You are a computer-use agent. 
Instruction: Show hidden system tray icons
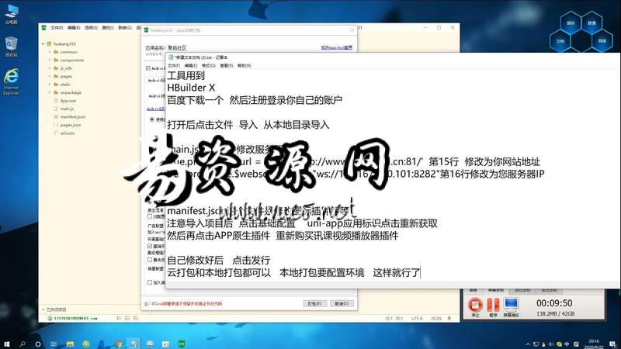coord(528,344)
